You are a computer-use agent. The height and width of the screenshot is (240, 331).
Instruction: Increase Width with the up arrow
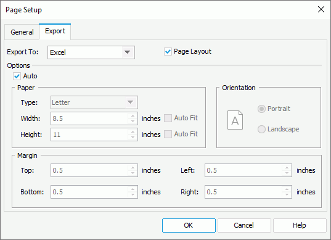(x=133, y=115)
